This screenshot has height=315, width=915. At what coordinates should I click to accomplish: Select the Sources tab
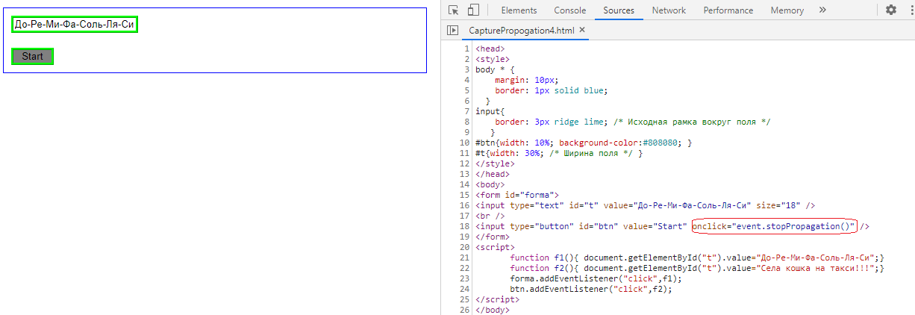619,10
